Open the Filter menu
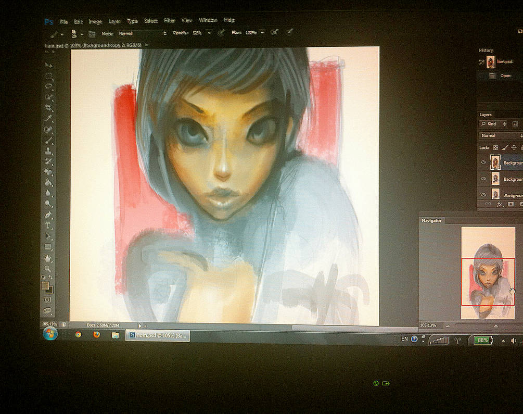Image resolution: width=523 pixels, height=414 pixels. (x=170, y=21)
